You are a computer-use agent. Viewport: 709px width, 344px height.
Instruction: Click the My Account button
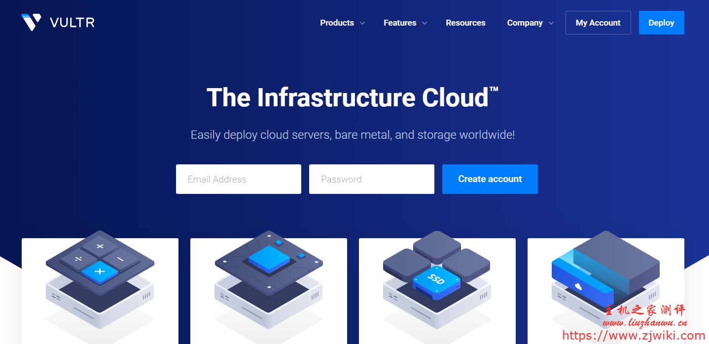pyautogui.click(x=598, y=23)
